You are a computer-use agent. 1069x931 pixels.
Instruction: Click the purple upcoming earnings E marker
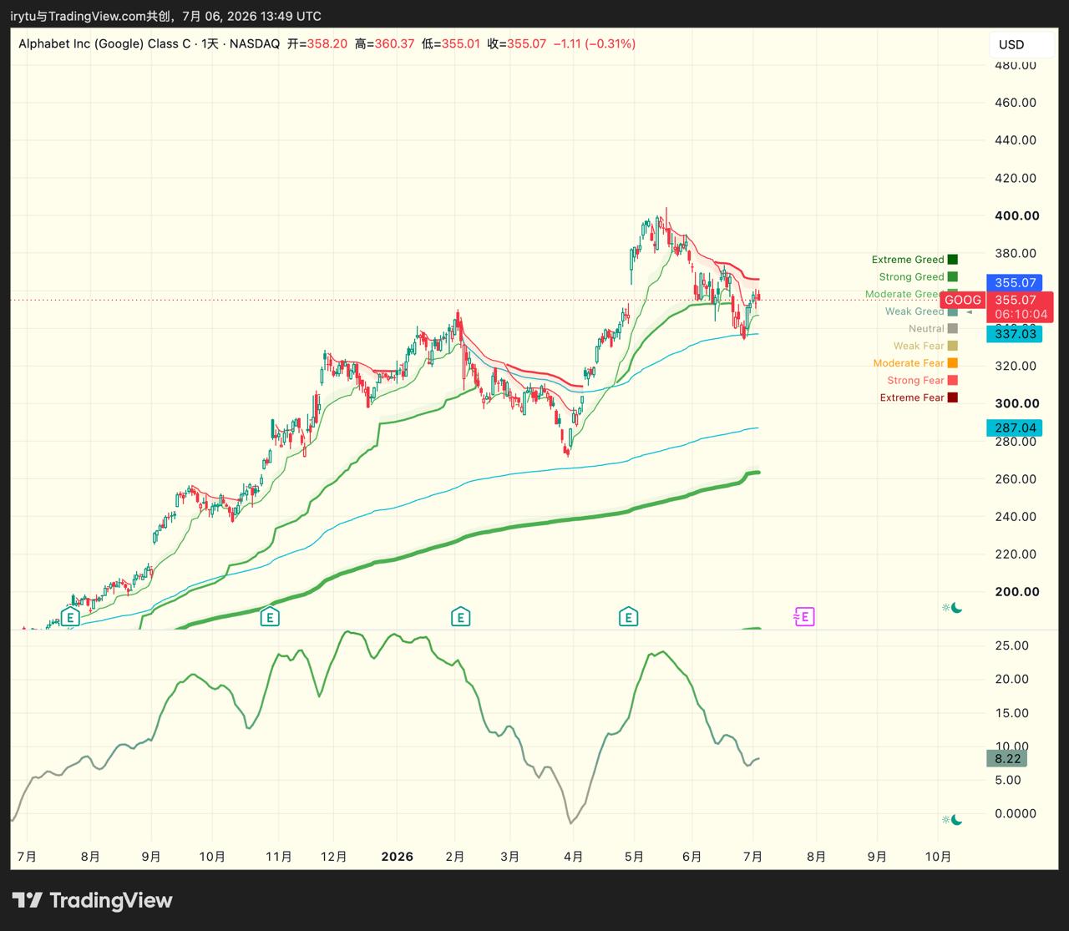click(x=803, y=617)
